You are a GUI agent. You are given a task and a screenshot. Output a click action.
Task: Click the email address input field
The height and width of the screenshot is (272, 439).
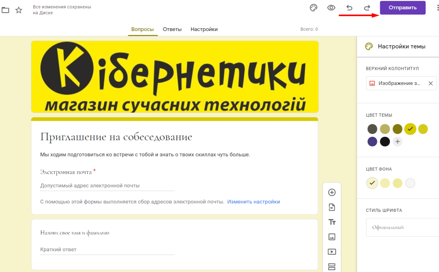tap(107, 186)
